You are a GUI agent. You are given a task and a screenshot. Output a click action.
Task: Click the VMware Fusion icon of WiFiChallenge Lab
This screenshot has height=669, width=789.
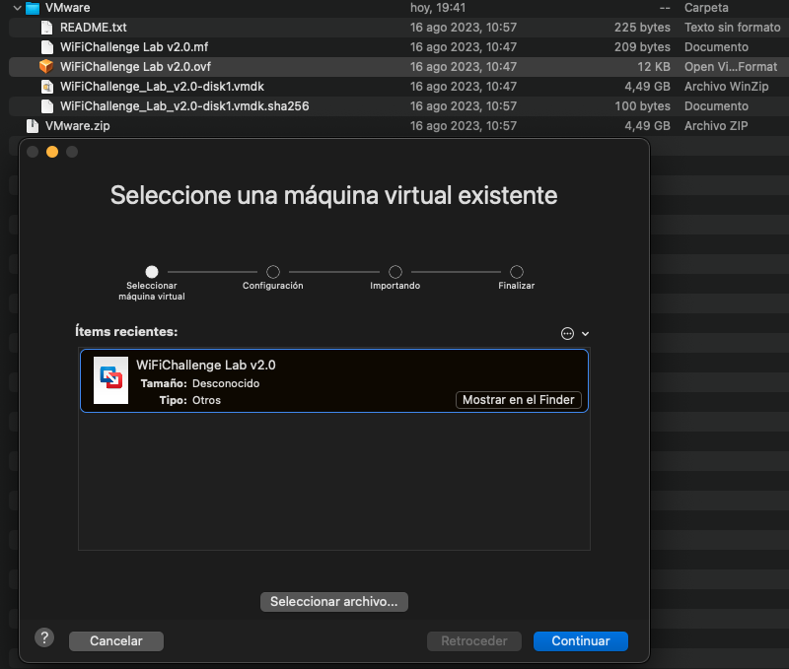coord(110,380)
